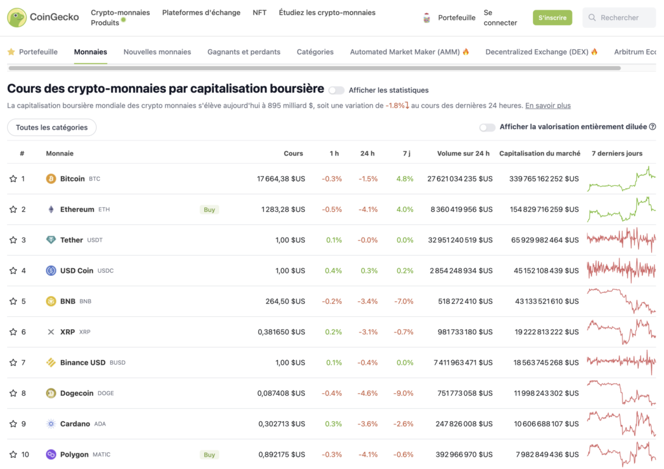664x469 pixels.
Task: Sort by 'Volume sur 24 h' column
Action: pos(463,154)
